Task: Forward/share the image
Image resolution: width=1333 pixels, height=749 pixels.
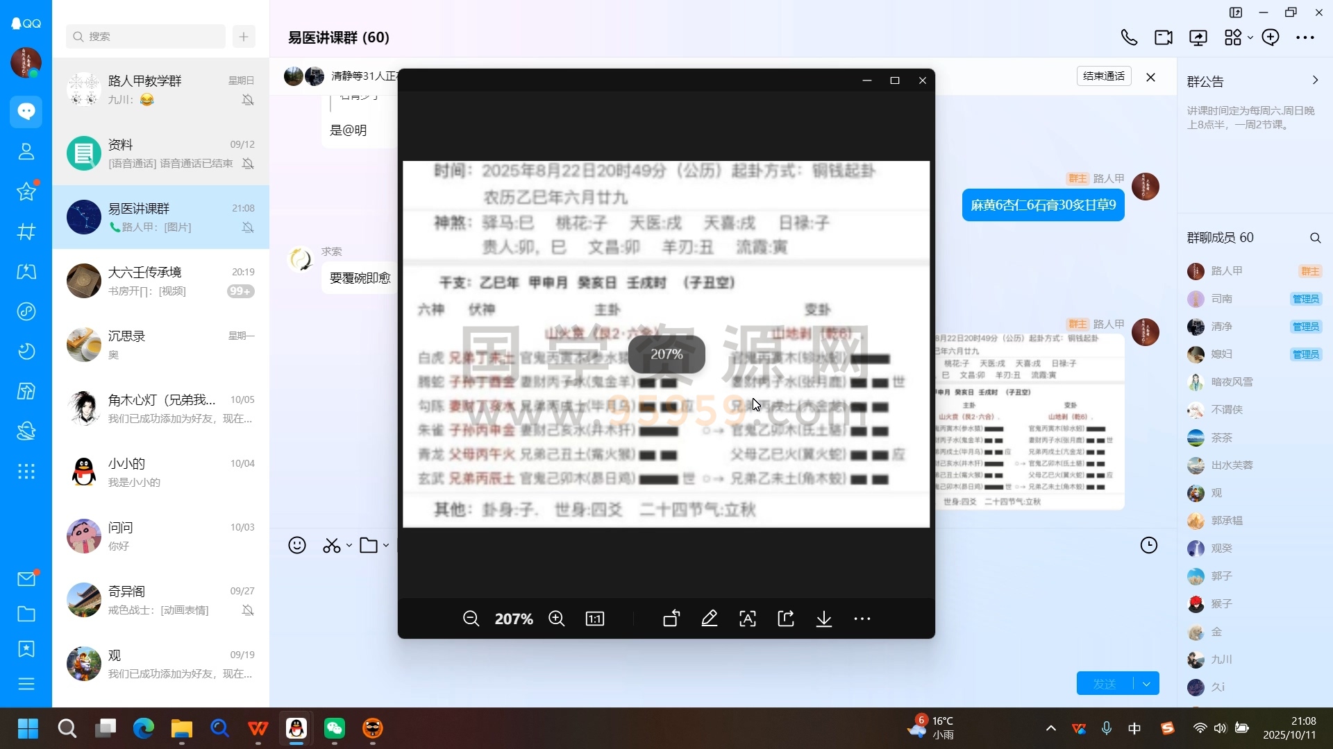Action: tap(786, 619)
